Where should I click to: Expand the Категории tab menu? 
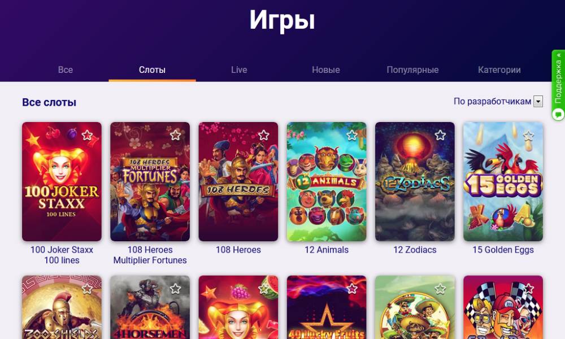pyautogui.click(x=499, y=69)
